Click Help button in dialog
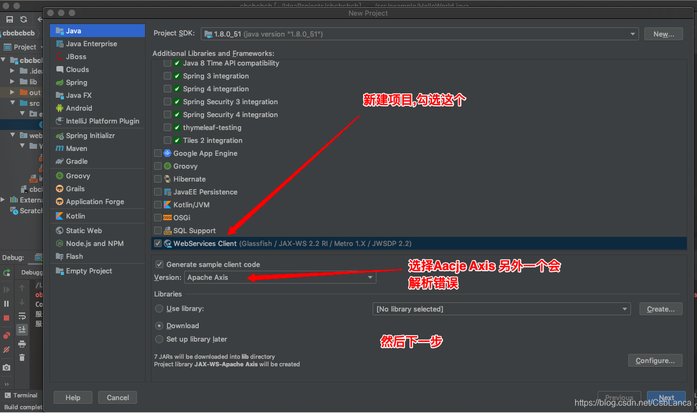The height and width of the screenshot is (413, 697). [73, 397]
